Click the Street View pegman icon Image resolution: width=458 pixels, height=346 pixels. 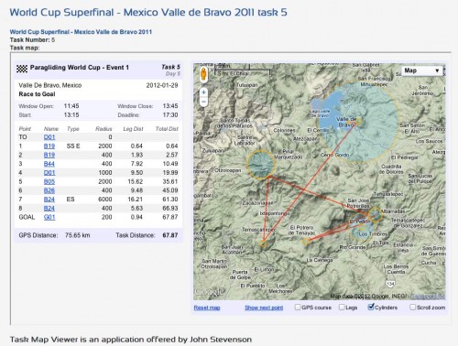click(203, 74)
